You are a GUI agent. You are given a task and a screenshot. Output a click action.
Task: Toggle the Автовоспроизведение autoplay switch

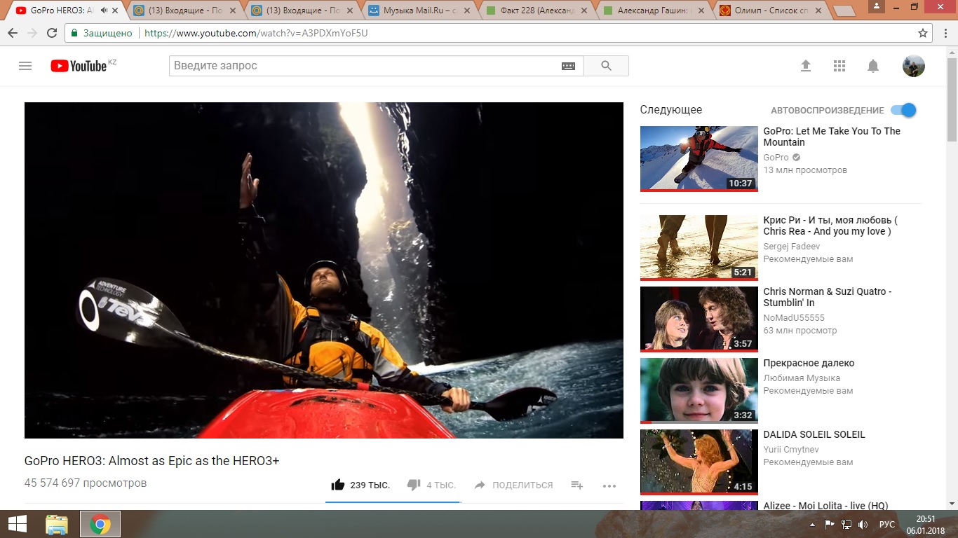903,110
